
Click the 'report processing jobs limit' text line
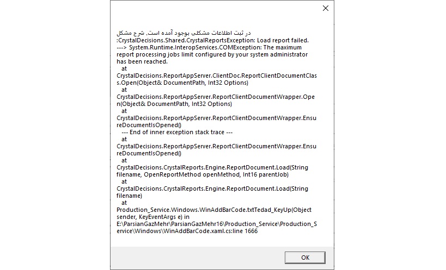(212, 54)
